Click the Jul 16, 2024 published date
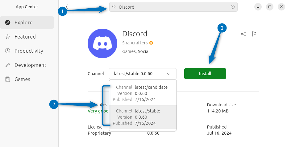Screen dimensions: 287x147 (219, 133)
